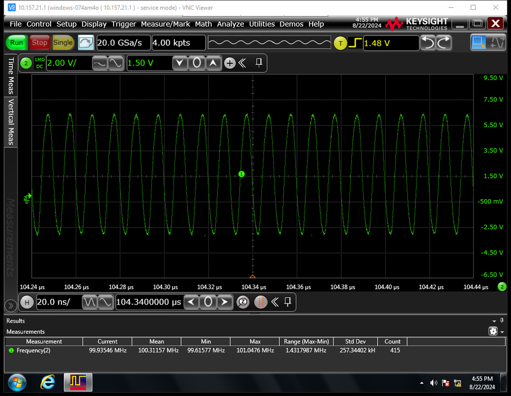
Task: Open the zoom (Z) magnifier icon
Action: click(x=243, y=302)
